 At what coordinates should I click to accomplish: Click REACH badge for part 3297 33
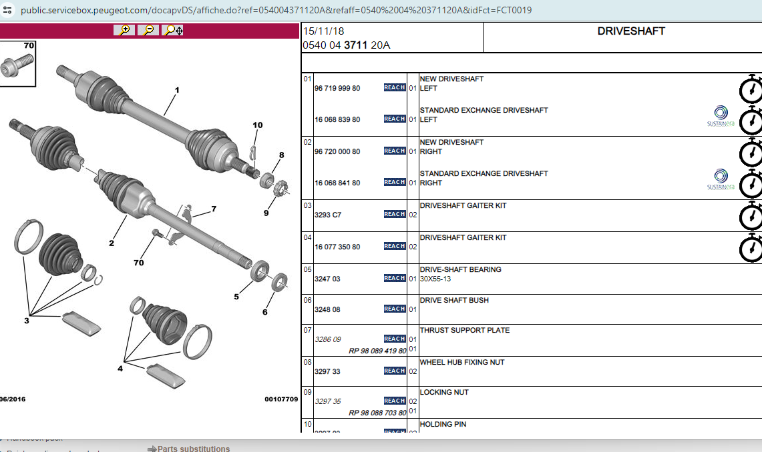pos(395,371)
